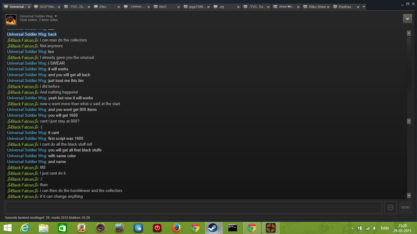This screenshot has width=417, height=234.
Task: Expand the Universal Soldier Wsg name dropdown
Action: click(x=56, y=16)
